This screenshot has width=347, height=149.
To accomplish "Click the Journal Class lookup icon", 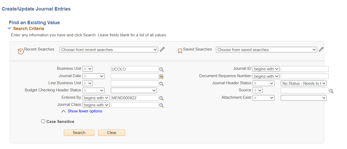I will tap(161, 105).
